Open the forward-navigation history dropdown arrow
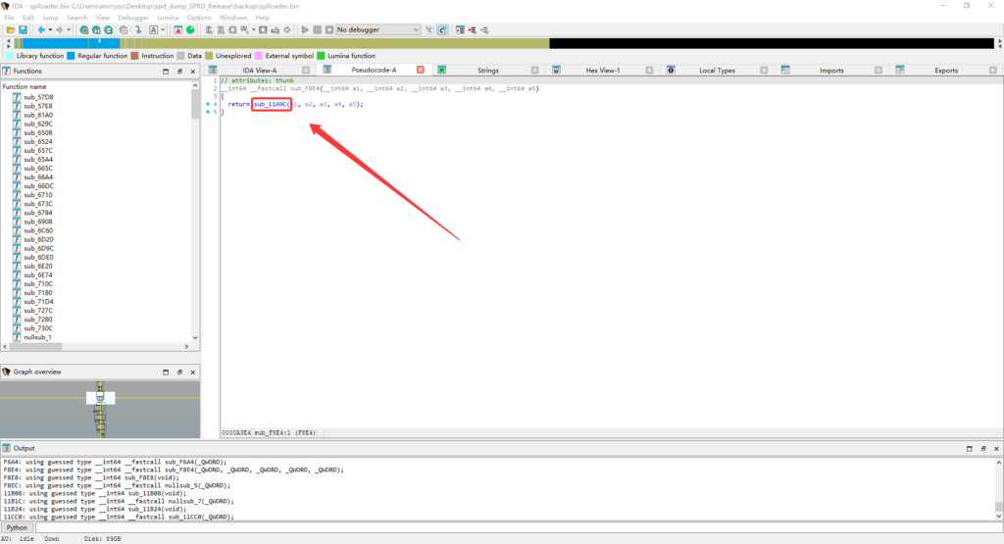Viewport: 1004px width, 544px height. point(69,29)
